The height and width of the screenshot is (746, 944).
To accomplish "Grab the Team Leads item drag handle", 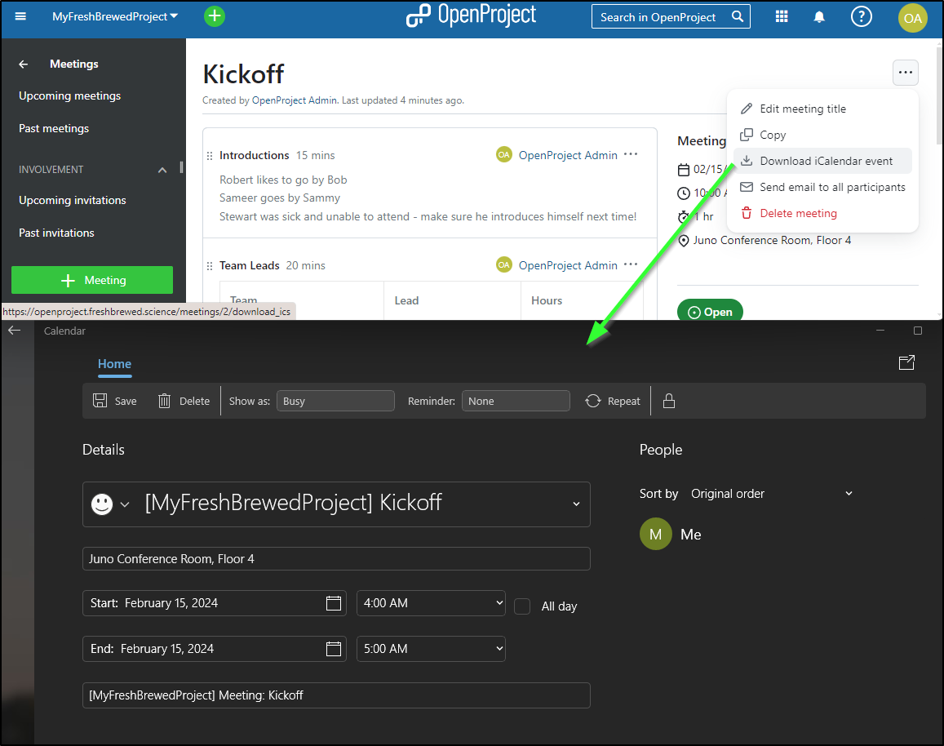I will click(210, 266).
